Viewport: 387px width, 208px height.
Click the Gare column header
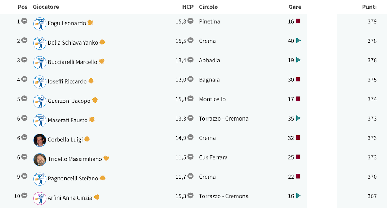pyautogui.click(x=295, y=7)
